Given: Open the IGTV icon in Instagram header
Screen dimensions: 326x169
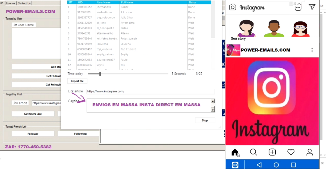Looking at the screenshot, I should pyautogui.click(x=298, y=7).
